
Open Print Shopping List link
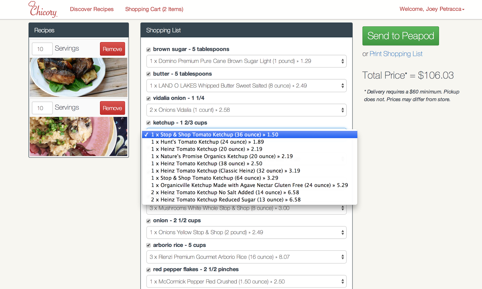[x=396, y=54]
